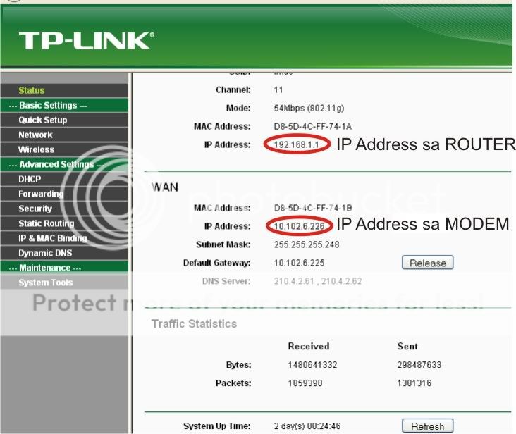Click the Release button
Viewport: 516px width, 434px height.
pyautogui.click(x=427, y=263)
